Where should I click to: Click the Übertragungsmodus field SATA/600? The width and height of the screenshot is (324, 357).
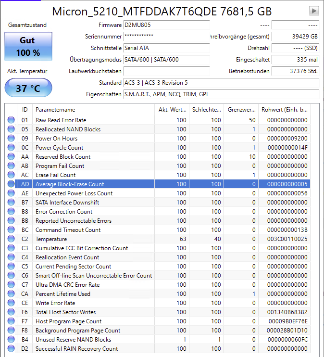(166, 60)
